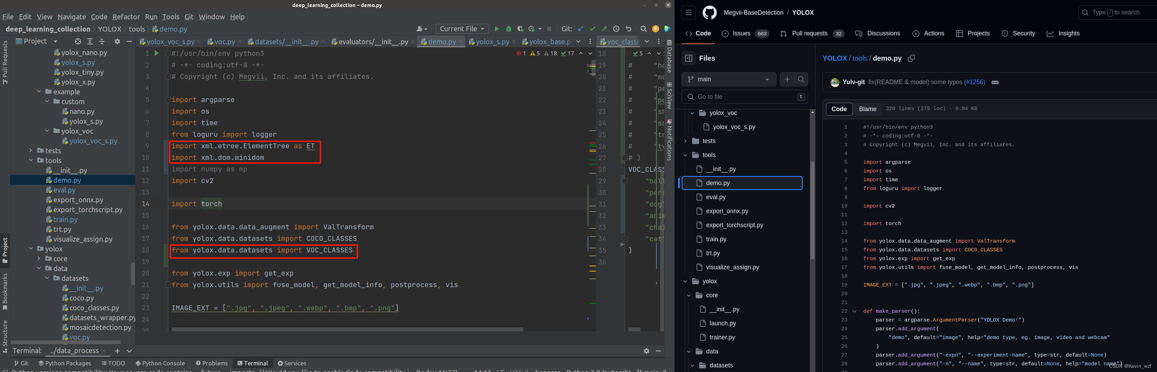1157x372 pixels.
Task: Run the current file with the green play icon
Action: (497, 29)
